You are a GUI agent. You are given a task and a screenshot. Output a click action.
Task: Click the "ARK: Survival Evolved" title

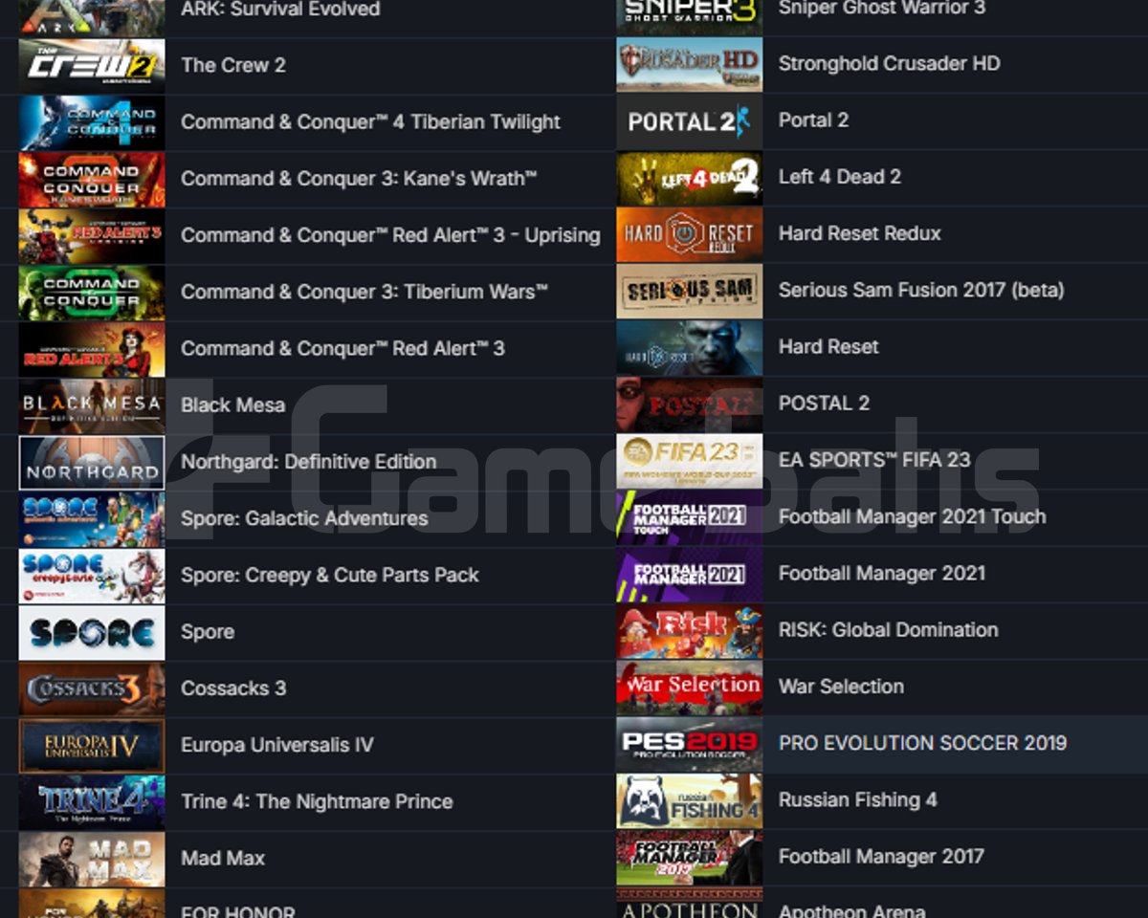280,10
